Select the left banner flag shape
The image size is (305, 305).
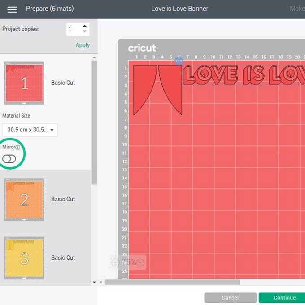(143, 86)
